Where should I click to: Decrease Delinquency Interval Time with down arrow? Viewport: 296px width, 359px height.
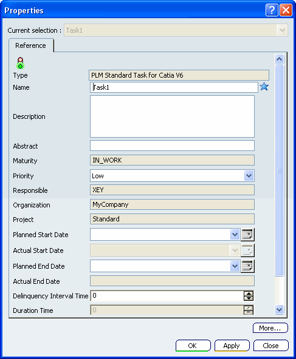pos(249,298)
